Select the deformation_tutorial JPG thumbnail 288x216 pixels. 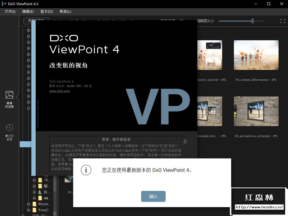[x=210, y=55]
